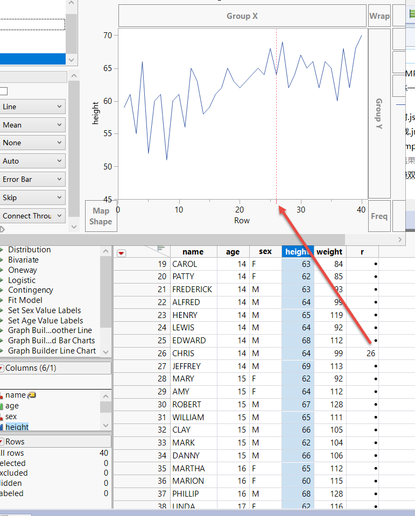Select the name column header
Image resolution: width=415 pixels, height=516 pixels.
(x=194, y=252)
